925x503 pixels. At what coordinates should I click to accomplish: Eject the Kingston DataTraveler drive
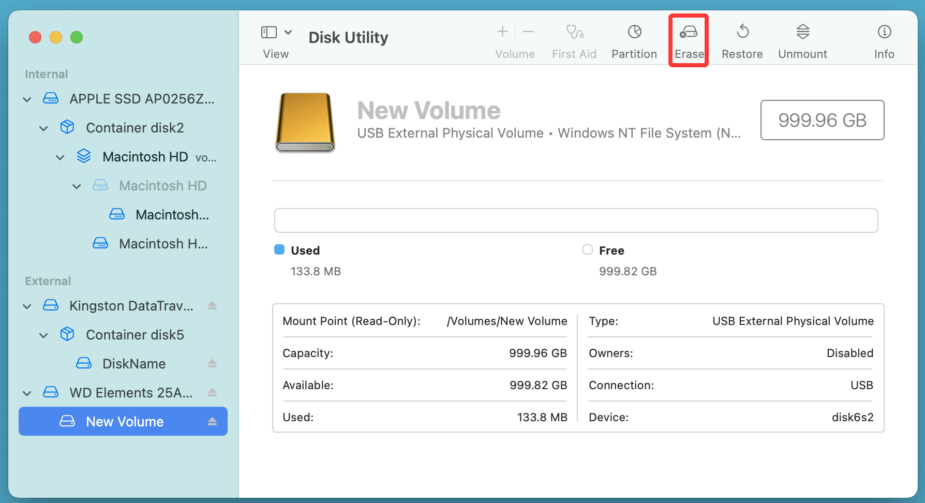pyautogui.click(x=212, y=306)
